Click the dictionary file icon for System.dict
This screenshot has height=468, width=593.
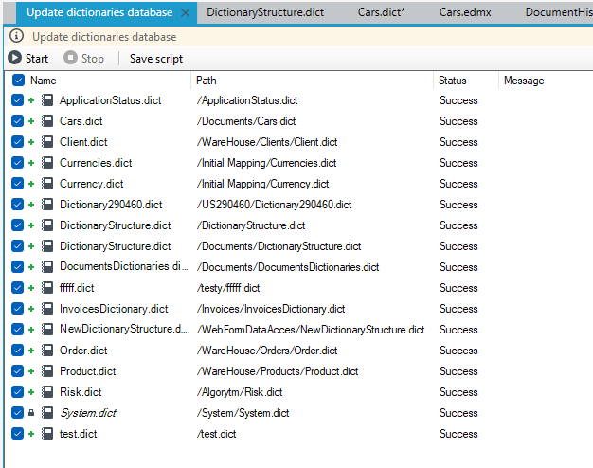point(47,413)
